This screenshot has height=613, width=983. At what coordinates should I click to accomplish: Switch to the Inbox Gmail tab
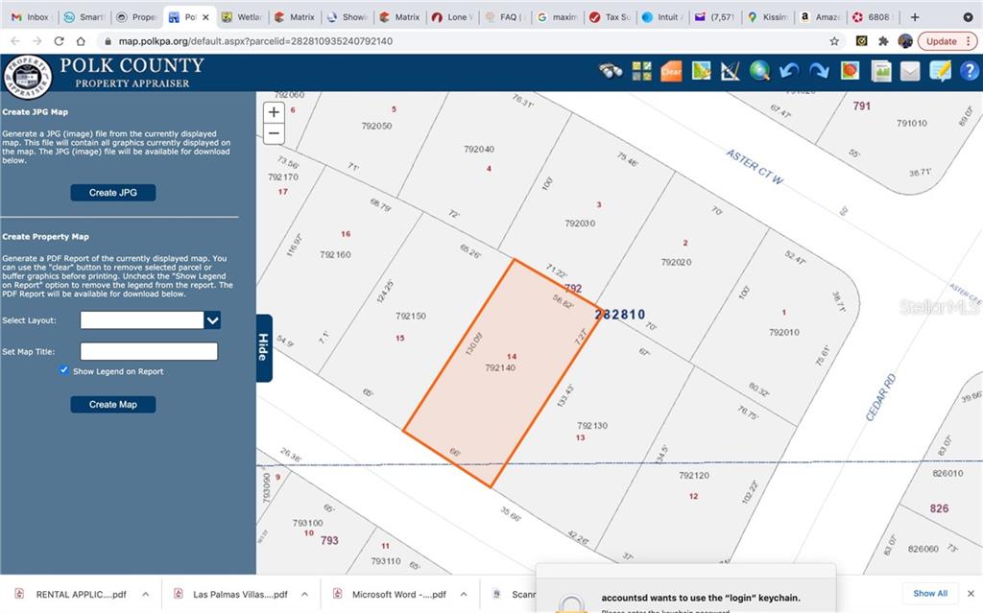tap(30, 17)
